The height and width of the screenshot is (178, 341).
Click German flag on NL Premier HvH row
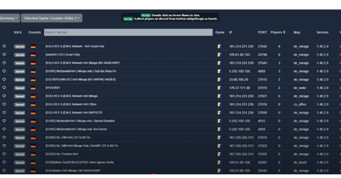pos(33,154)
